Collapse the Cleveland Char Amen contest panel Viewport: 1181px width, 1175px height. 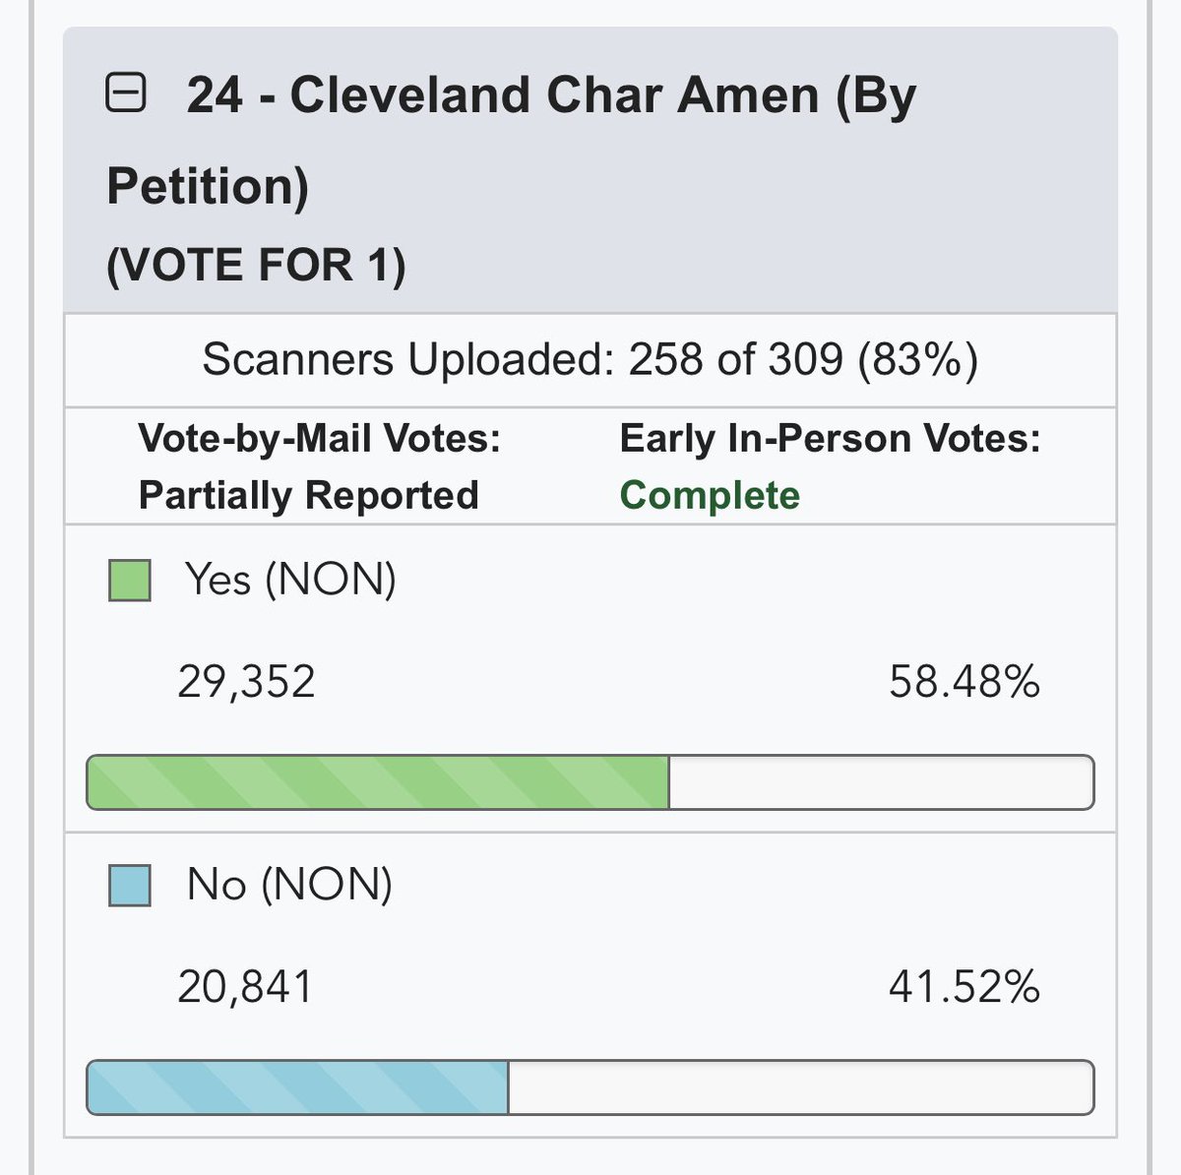click(126, 95)
